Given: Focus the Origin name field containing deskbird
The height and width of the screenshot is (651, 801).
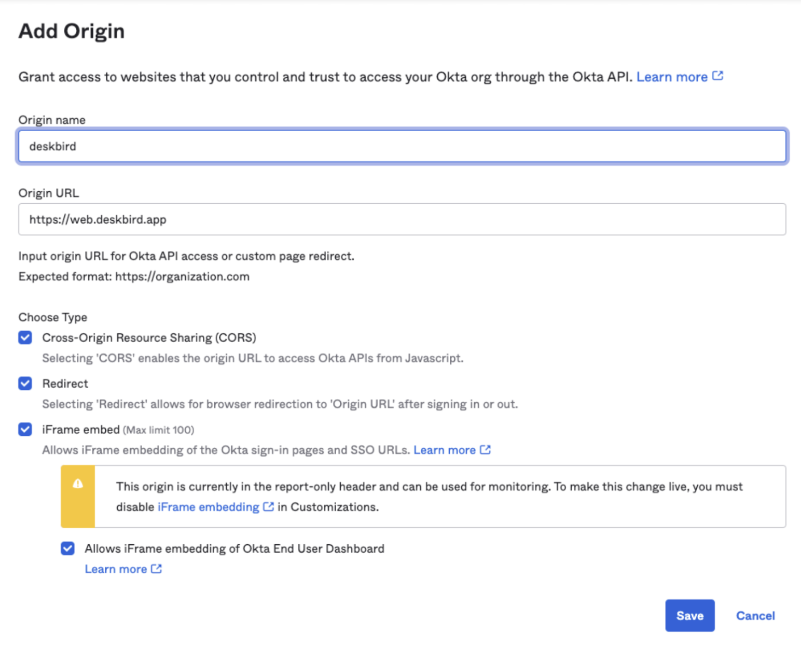Looking at the screenshot, I should click(402, 146).
